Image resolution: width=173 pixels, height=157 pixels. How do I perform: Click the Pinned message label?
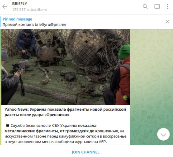tap(18, 19)
